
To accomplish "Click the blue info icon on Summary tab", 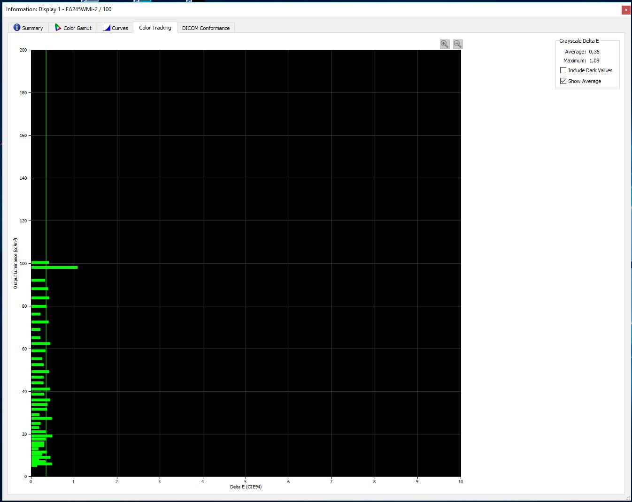I will pos(17,28).
